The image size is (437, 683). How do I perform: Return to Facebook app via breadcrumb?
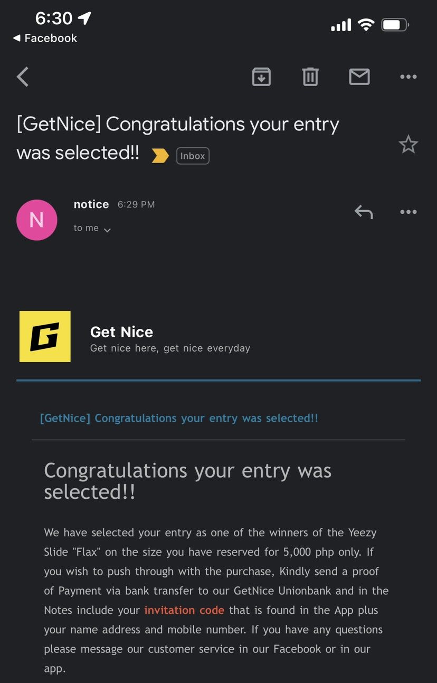pyautogui.click(x=45, y=38)
